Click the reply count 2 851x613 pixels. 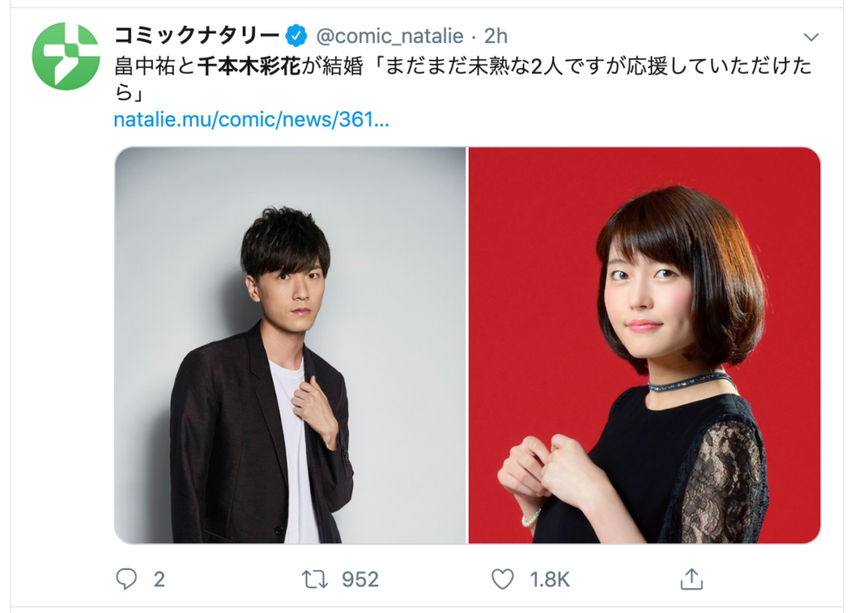(159, 580)
